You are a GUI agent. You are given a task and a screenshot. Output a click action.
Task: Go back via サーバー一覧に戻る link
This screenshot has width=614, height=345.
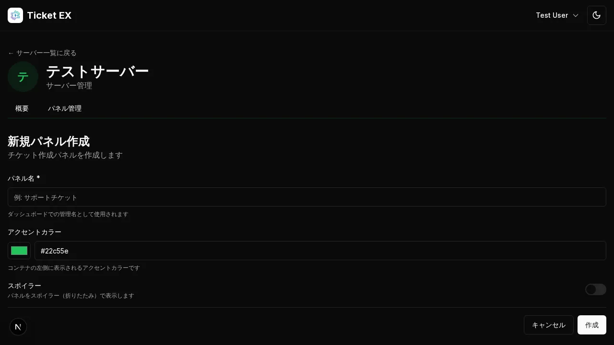42,53
